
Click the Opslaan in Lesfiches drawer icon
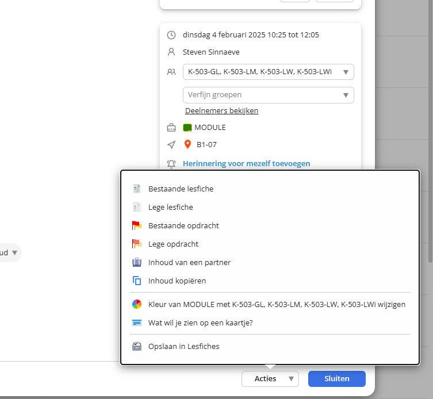click(137, 346)
